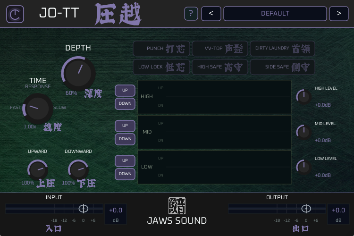Toggle the SIDE SAFE mode button

tap(282, 67)
